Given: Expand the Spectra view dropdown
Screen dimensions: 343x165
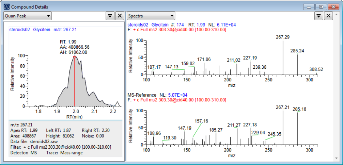Looking at the screenshot, I should [151, 16].
